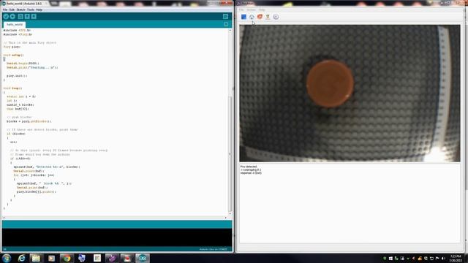Click the Arduino code editor vertical scrollbar
468x263 pixels.
tap(230, 153)
